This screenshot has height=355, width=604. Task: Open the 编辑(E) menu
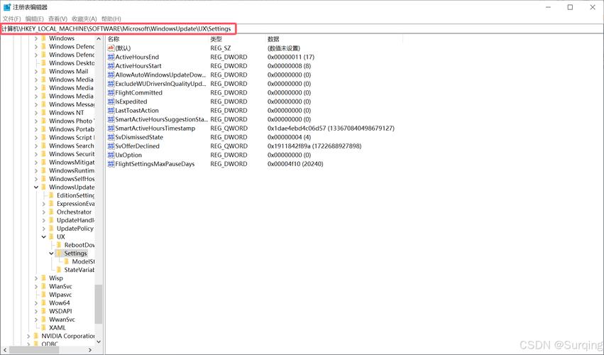[35, 18]
